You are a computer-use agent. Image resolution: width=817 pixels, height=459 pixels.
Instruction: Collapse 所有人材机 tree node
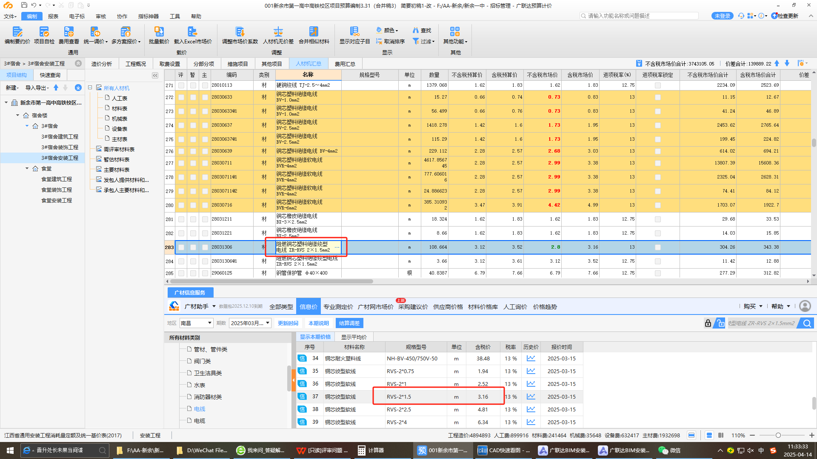90,88
